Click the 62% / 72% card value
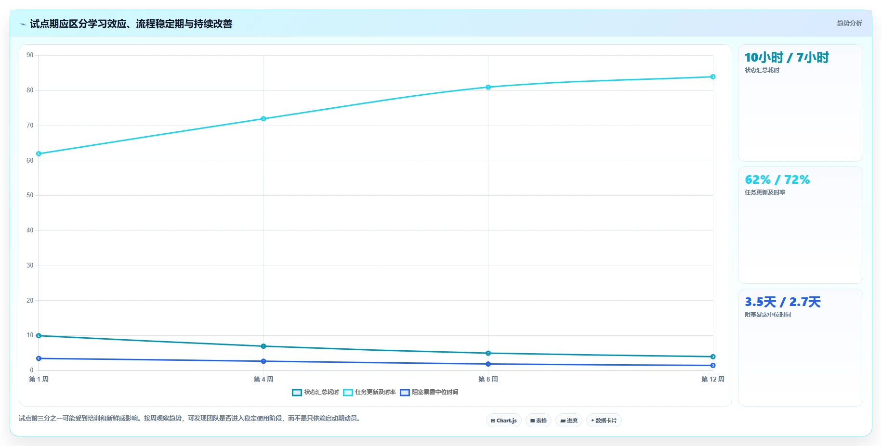This screenshot has width=882, height=446. tap(777, 180)
